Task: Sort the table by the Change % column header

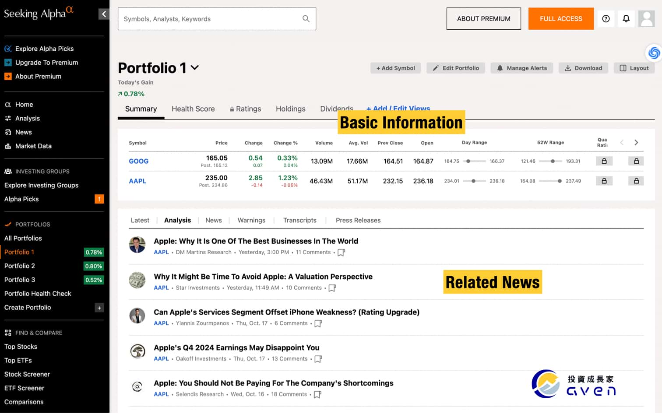Action: [x=285, y=143]
